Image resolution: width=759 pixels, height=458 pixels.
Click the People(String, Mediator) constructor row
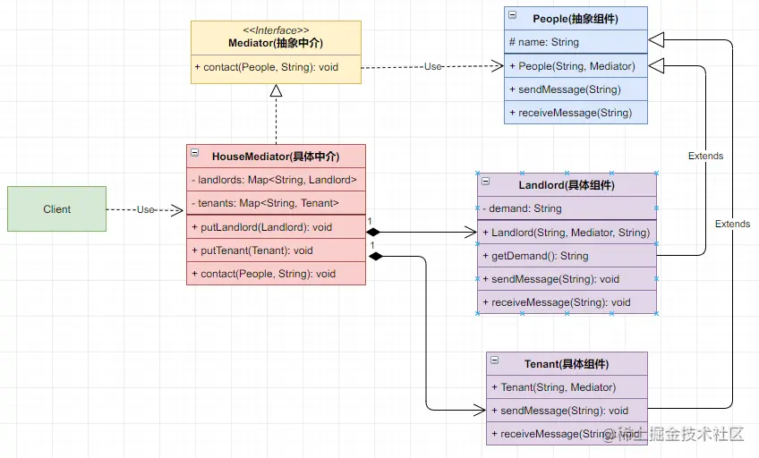click(x=576, y=66)
